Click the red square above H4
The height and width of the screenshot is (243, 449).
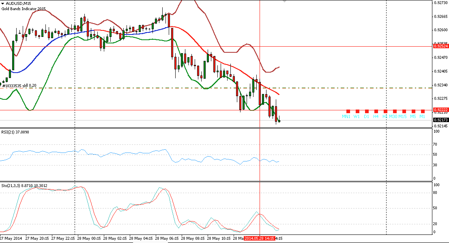376,111
